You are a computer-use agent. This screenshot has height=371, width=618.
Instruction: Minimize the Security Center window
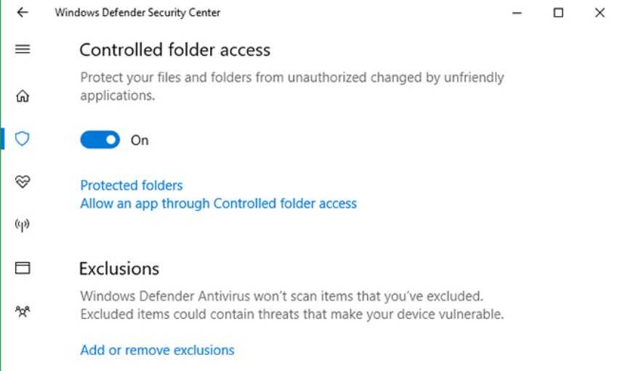point(517,12)
